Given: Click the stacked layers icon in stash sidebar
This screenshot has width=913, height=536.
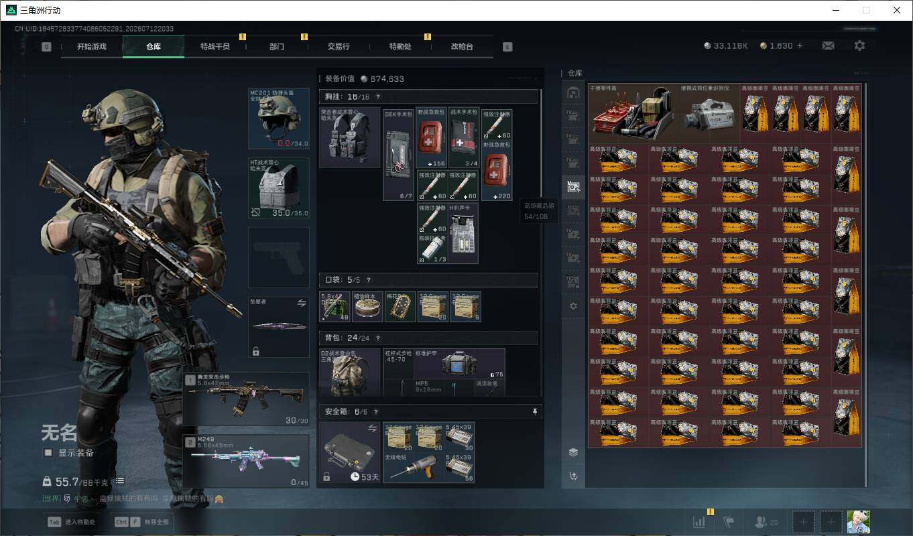Looking at the screenshot, I should tap(573, 452).
